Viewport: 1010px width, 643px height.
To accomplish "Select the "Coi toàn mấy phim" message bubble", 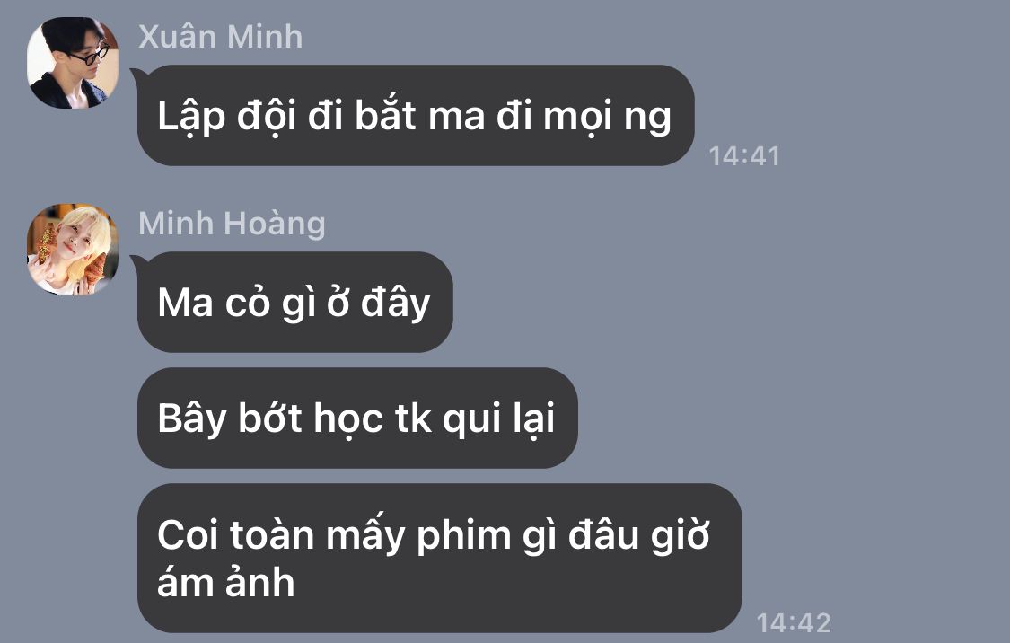I will [440, 558].
